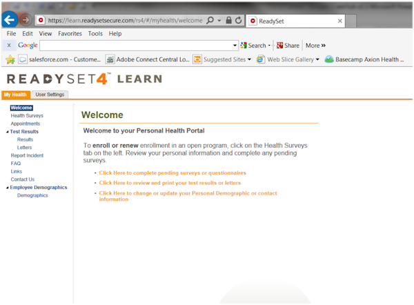The width and height of the screenshot is (414, 305).
Task: Click the Share toolbar button
Action: tap(288, 46)
